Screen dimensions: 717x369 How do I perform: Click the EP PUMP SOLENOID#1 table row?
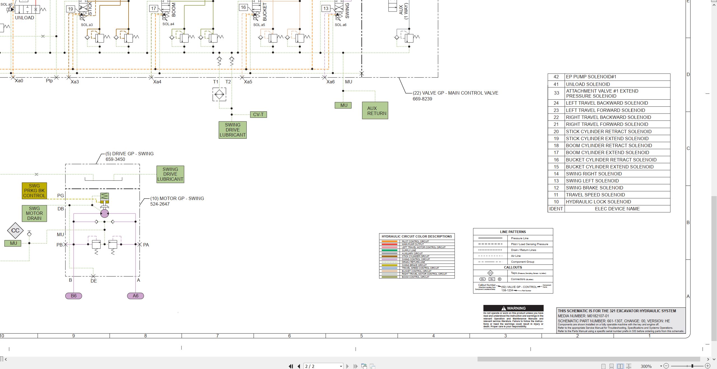click(609, 77)
